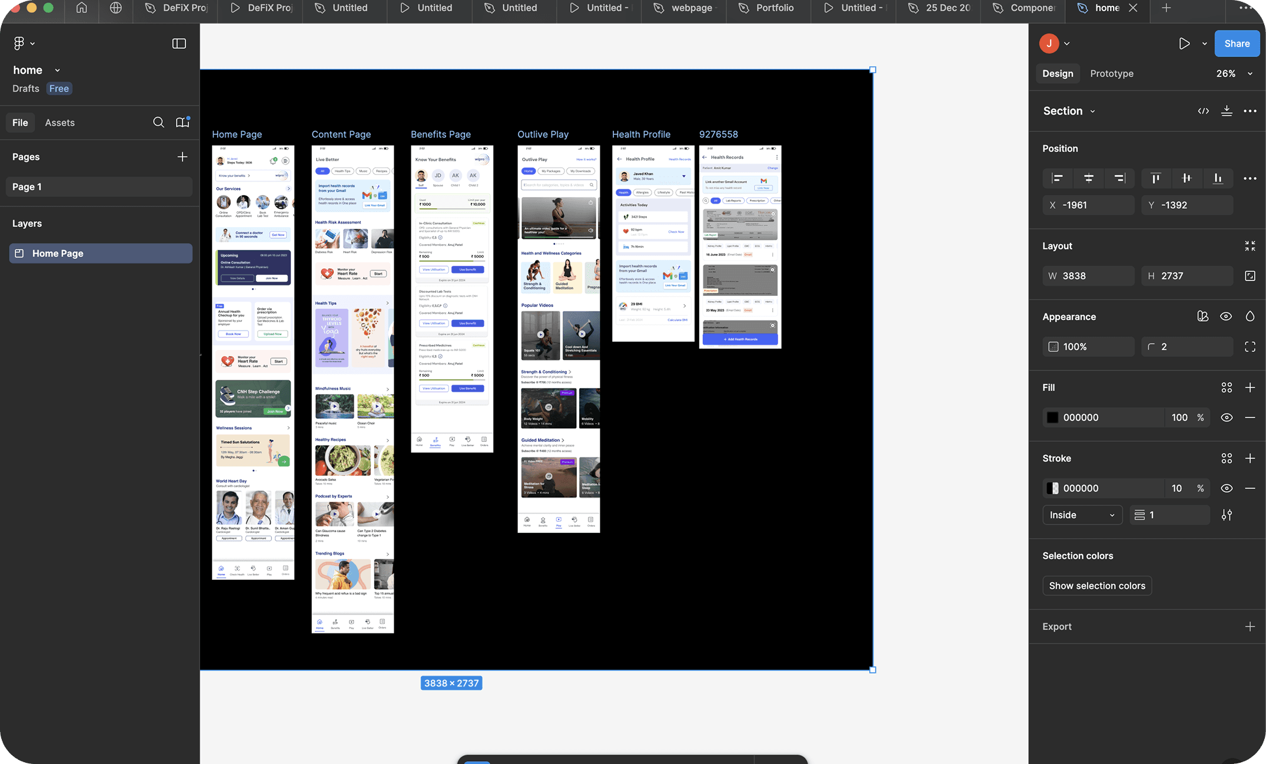Viewport: 1266px width, 764px height.
Task: Toggle fill visibility eye icon
Action: coord(1227,418)
